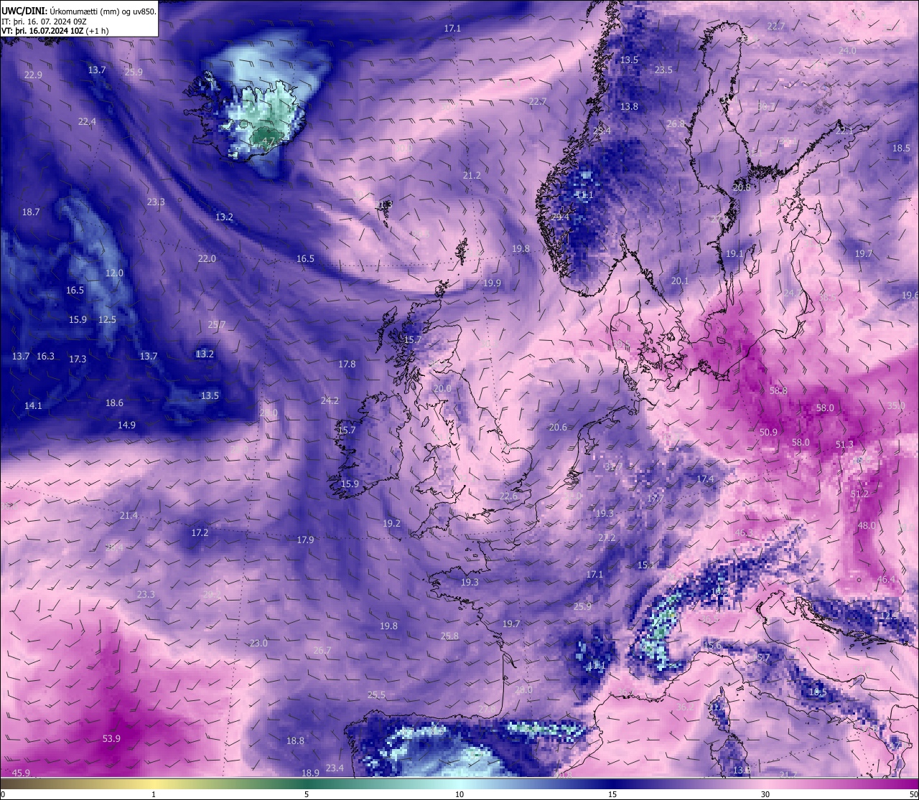Click the UWC/DINI title text
This screenshot has height=800, width=919.
tap(24, 11)
